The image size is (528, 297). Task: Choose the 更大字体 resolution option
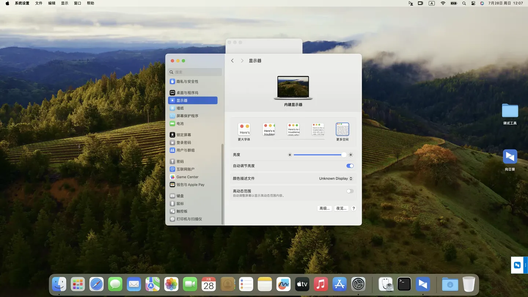pyautogui.click(x=244, y=130)
